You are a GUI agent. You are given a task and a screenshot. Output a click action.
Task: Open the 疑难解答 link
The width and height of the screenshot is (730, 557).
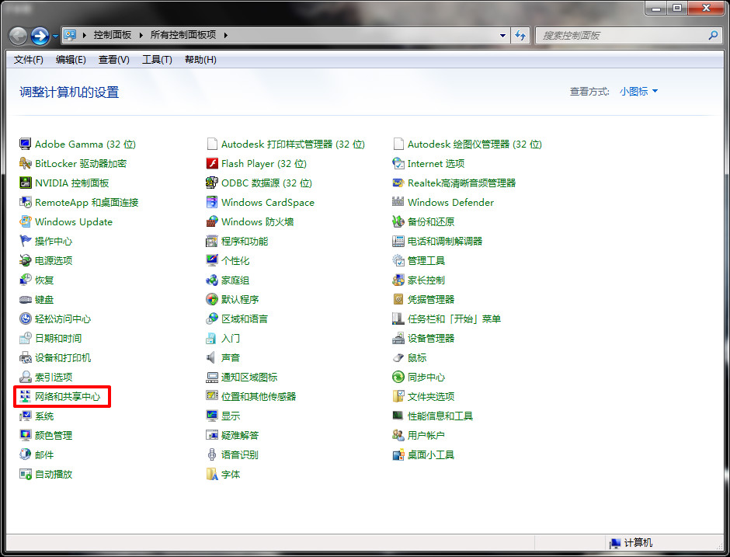coord(240,436)
